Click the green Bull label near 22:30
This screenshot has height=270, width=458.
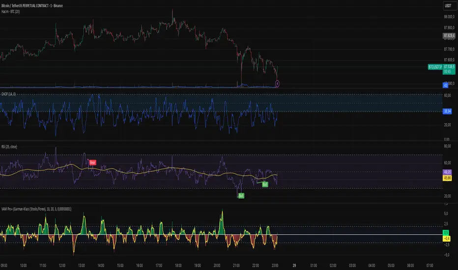pyautogui.click(x=265, y=185)
